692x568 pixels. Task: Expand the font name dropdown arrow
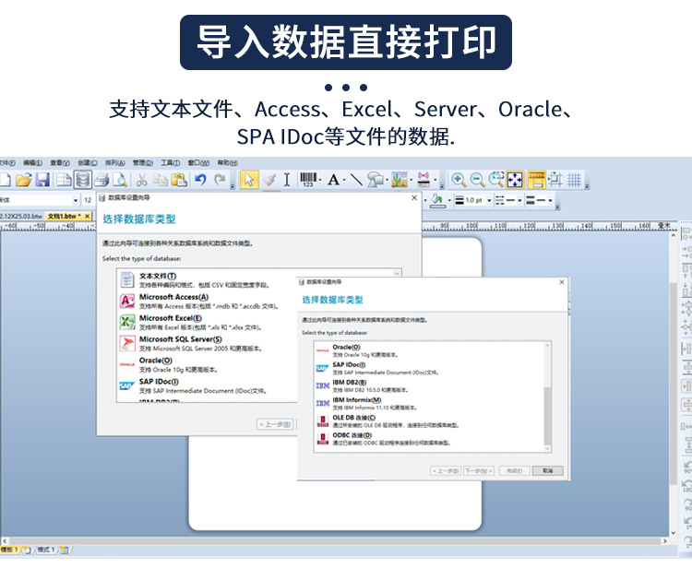[x=76, y=201]
